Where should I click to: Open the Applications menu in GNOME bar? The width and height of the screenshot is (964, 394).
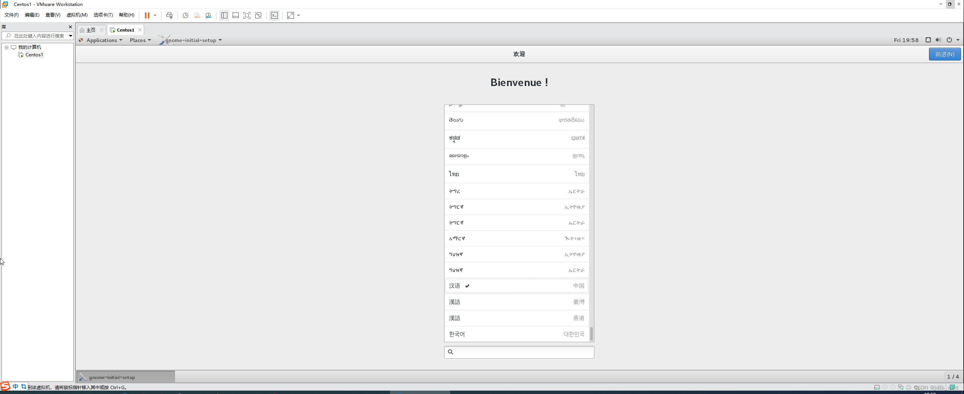101,40
